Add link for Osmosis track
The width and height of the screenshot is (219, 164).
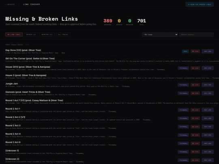click(x=208, y=93)
